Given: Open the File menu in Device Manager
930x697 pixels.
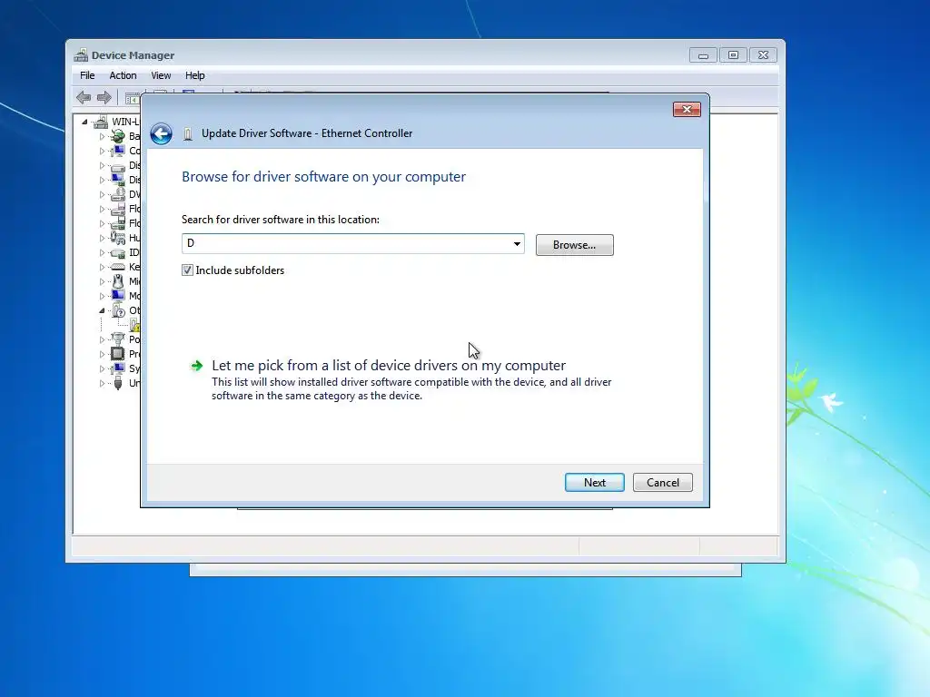Looking at the screenshot, I should (x=87, y=75).
